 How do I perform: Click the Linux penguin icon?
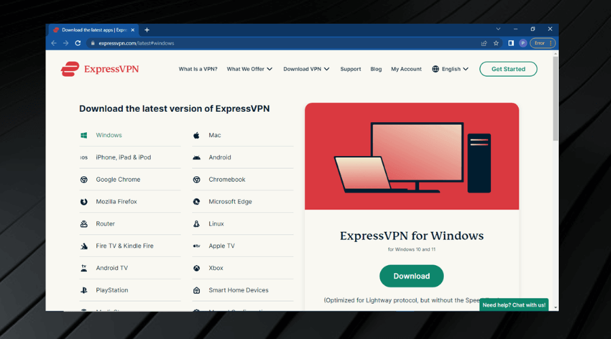pyautogui.click(x=196, y=224)
